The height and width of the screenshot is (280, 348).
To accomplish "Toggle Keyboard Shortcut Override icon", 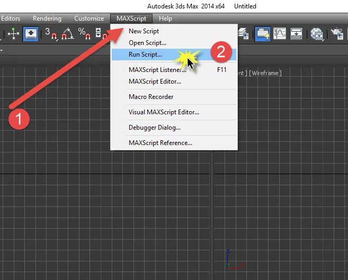I will (x=31, y=34).
